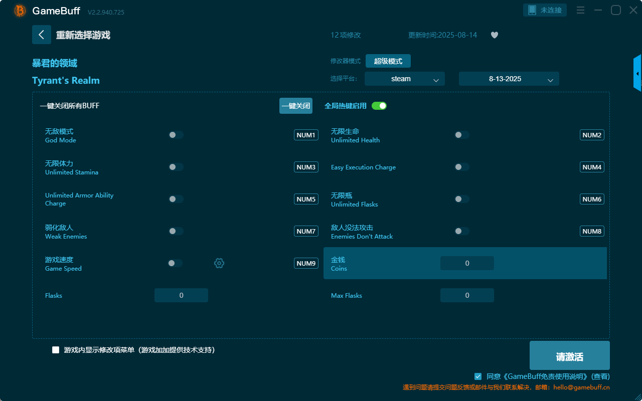Click the 暴君的领域 game title

[55, 63]
